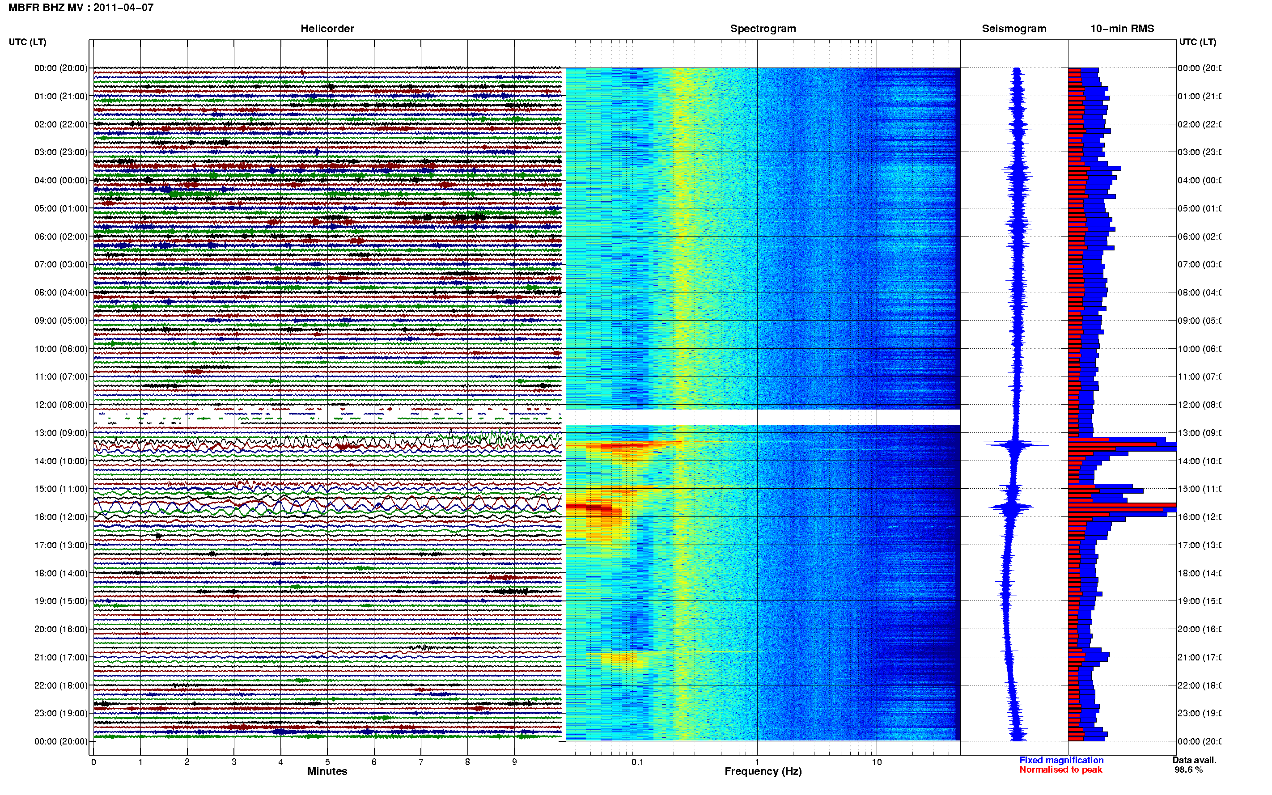Click the right-side "UTC (LT)" axis label
Viewport: 1272px width, 795px height.
tap(1197, 42)
